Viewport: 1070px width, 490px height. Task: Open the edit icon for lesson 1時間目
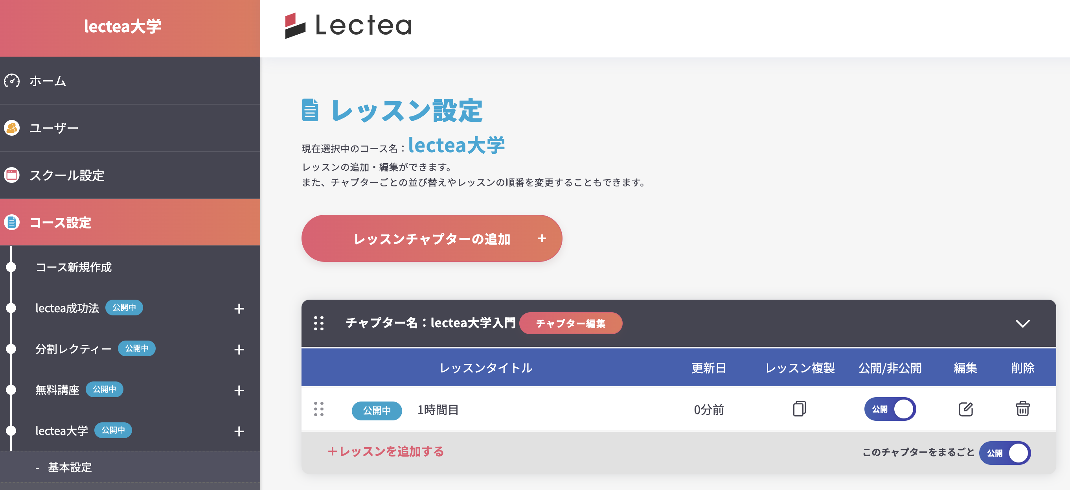tap(965, 409)
